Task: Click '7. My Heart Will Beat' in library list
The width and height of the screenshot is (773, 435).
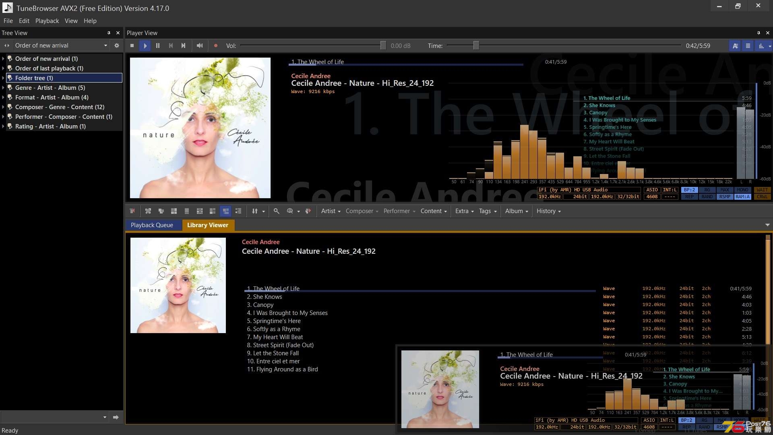Action: pyautogui.click(x=275, y=337)
